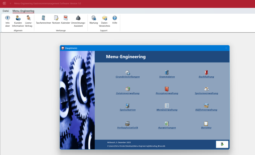Open Wartung in Support group

pos(93,20)
